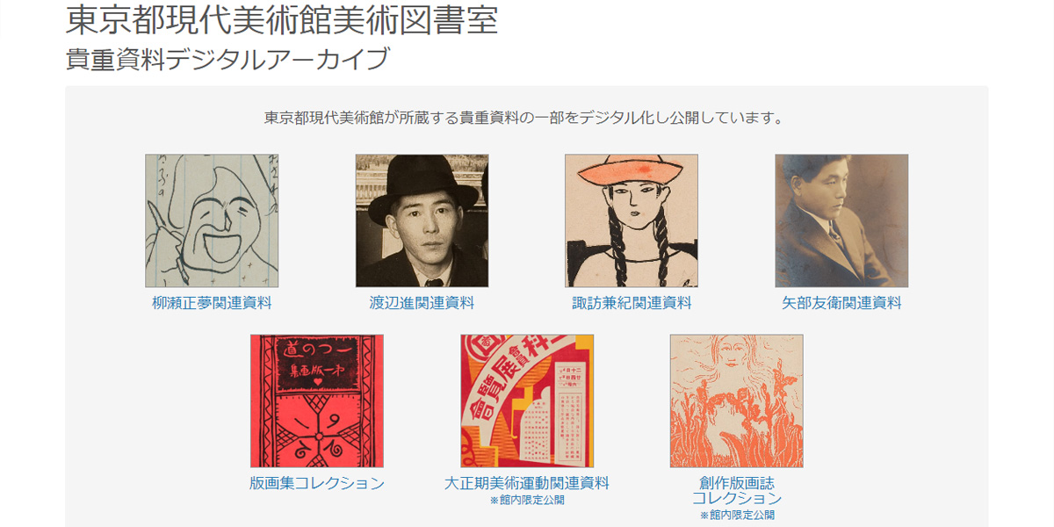Click the ※館内限定公開 note under 創作版画誌コレクション
Screen dimensions: 1054x527
(x=737, y=516)
